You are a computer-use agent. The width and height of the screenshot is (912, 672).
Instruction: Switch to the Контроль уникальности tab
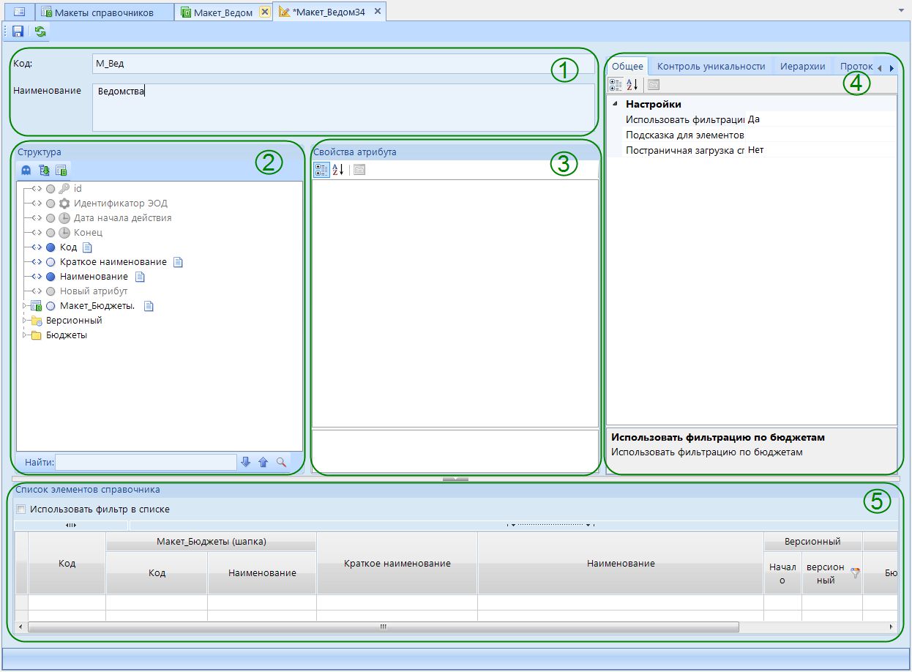click(711, 67)
